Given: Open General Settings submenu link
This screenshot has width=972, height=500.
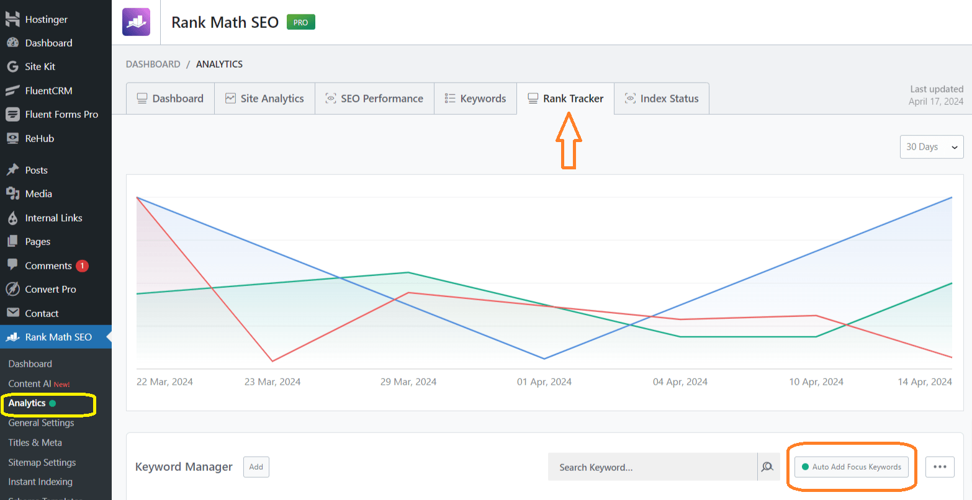Looking at the screenshot, I should pos(41,423).
